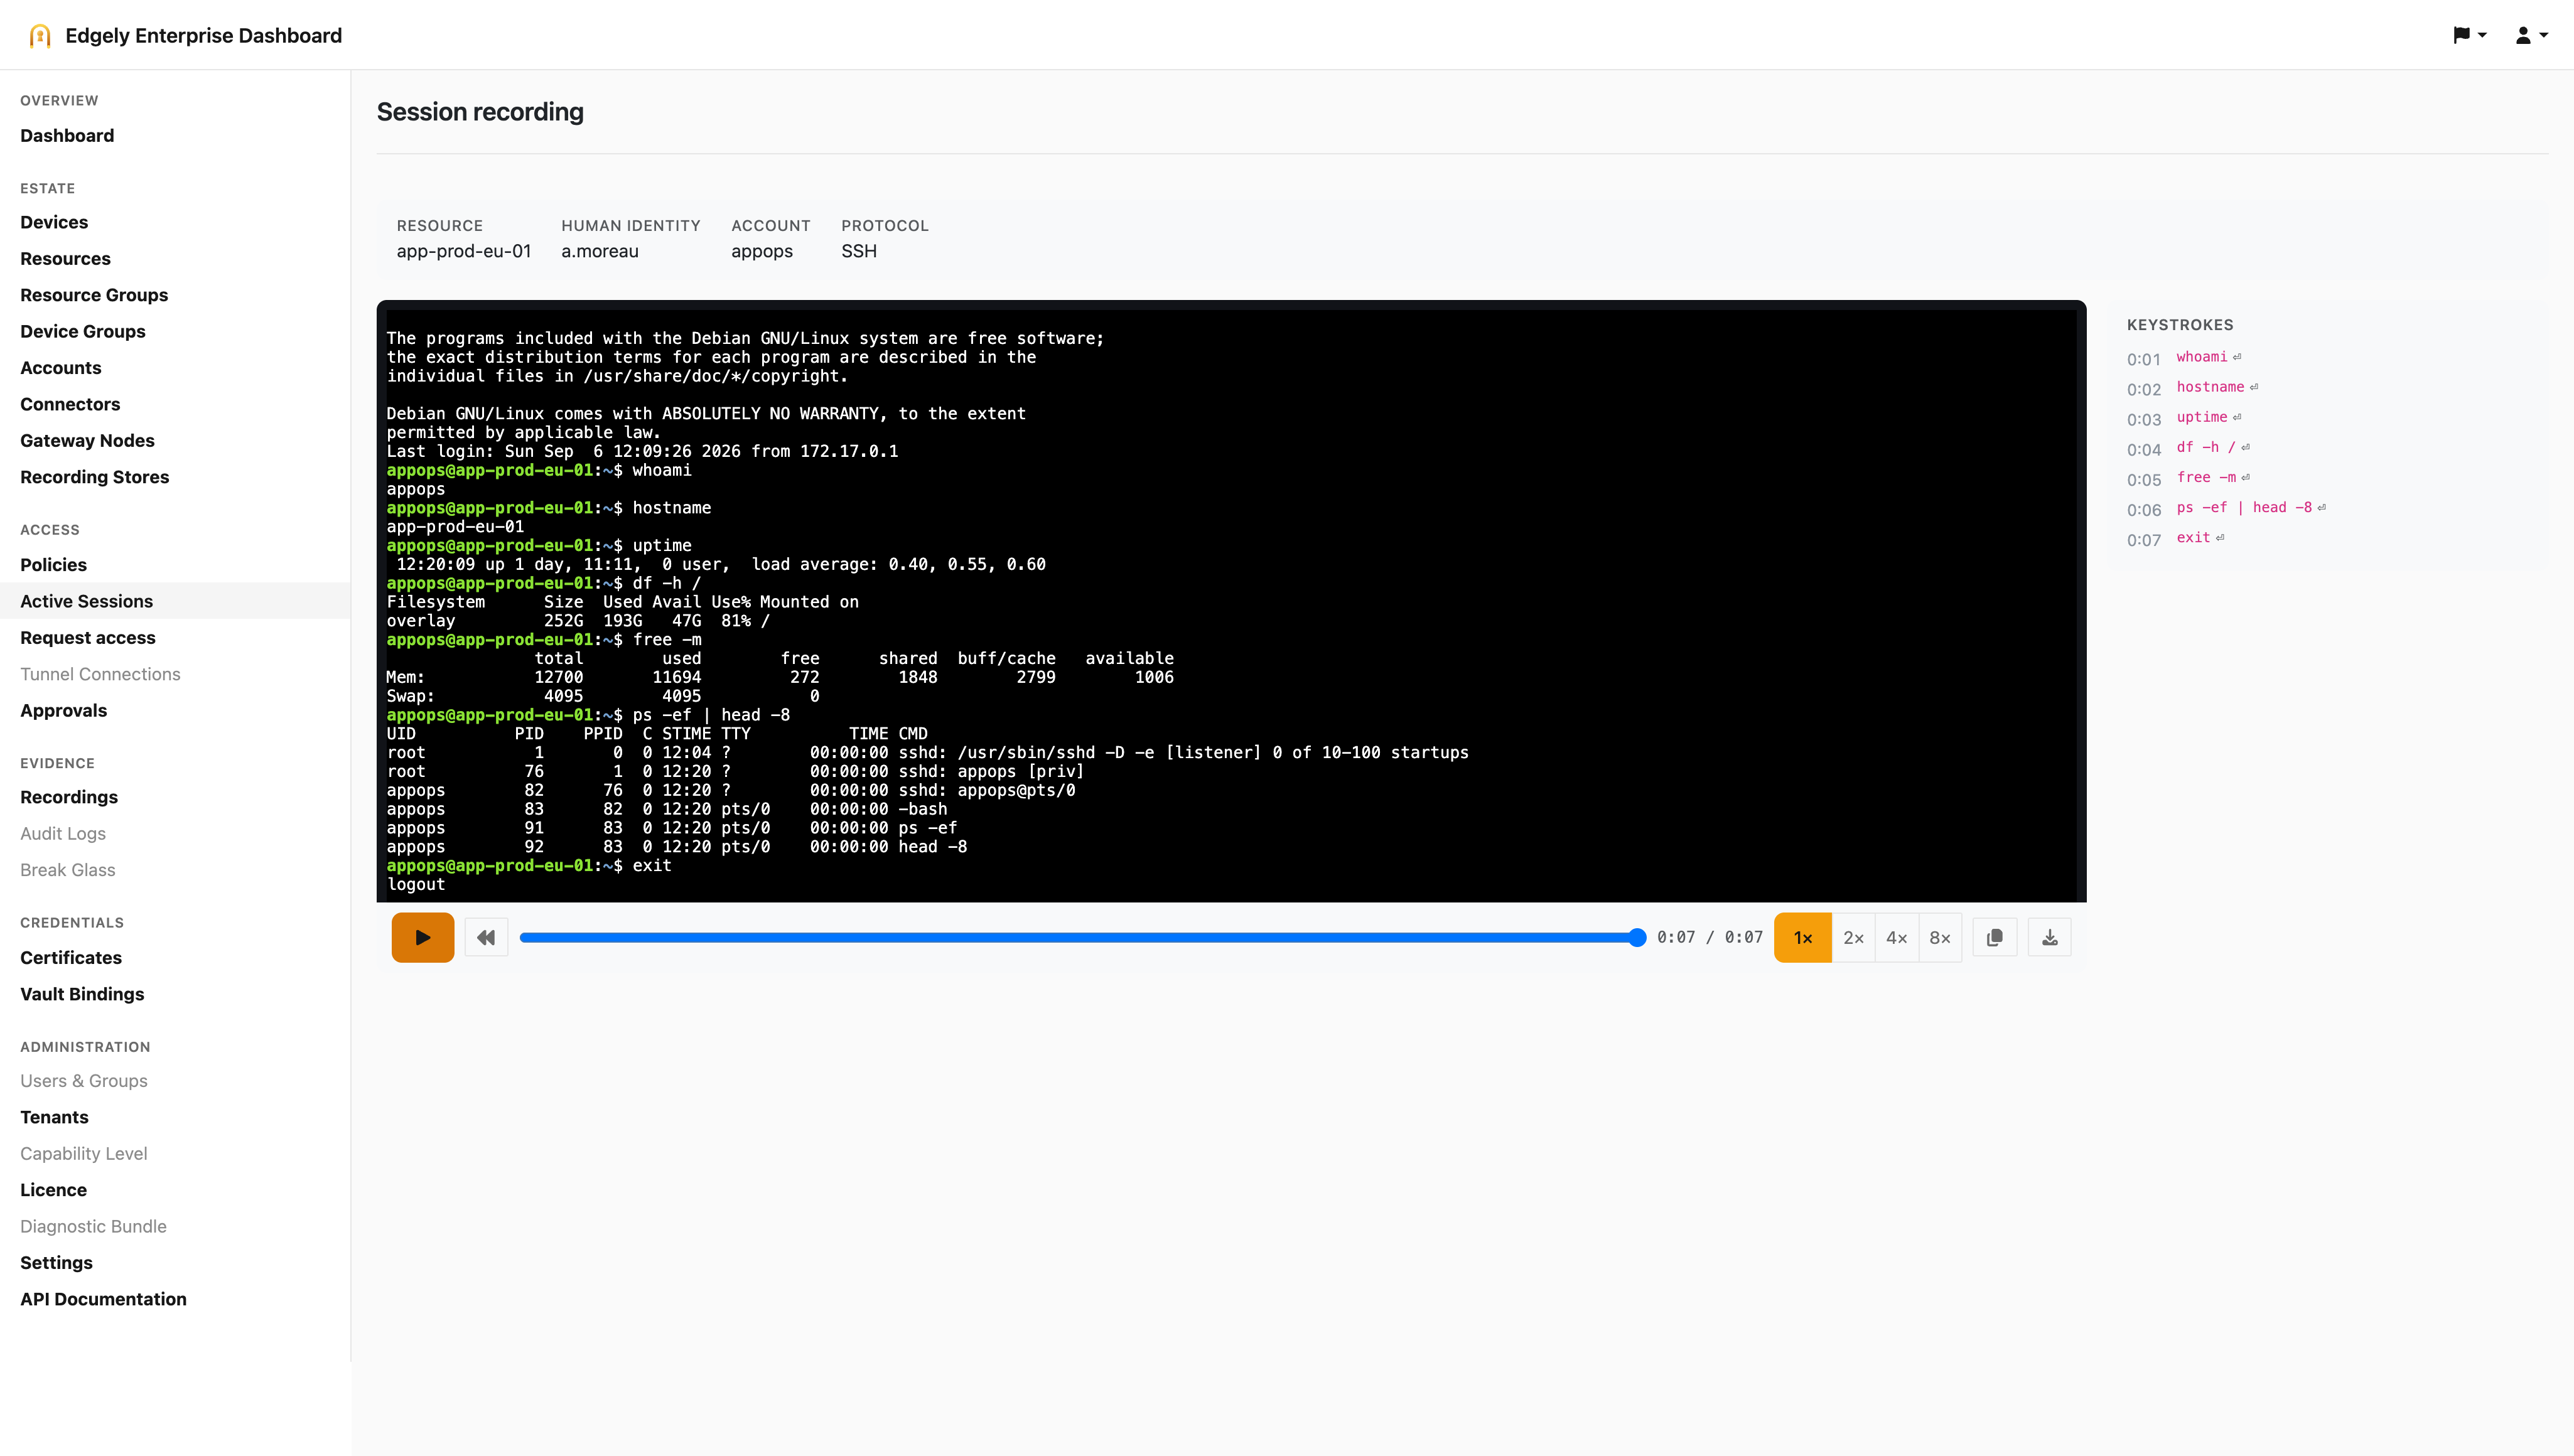Screen dimensions: 2574x1456
Task: Jump to 'ps -ef | head -8' keystroke
Action: click(2244, 508)
